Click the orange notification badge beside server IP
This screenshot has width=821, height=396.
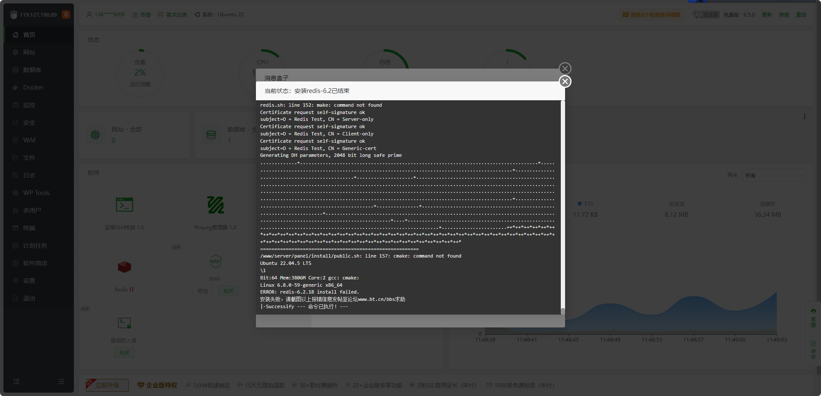66,15
